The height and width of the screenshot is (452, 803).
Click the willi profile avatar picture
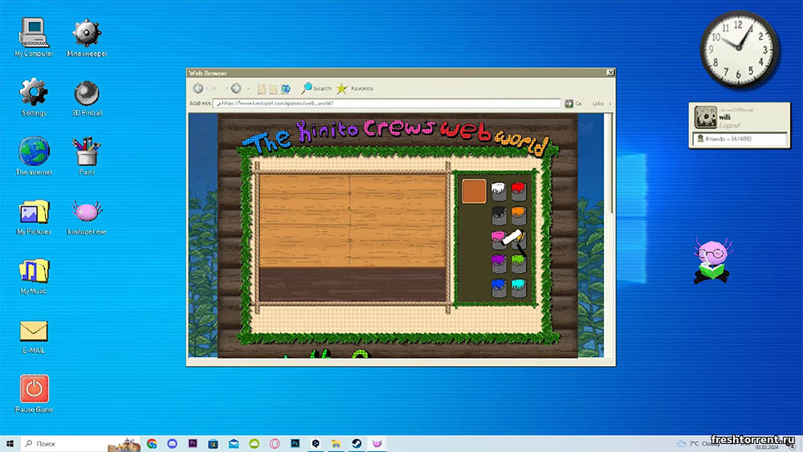(x=706, y=117)
